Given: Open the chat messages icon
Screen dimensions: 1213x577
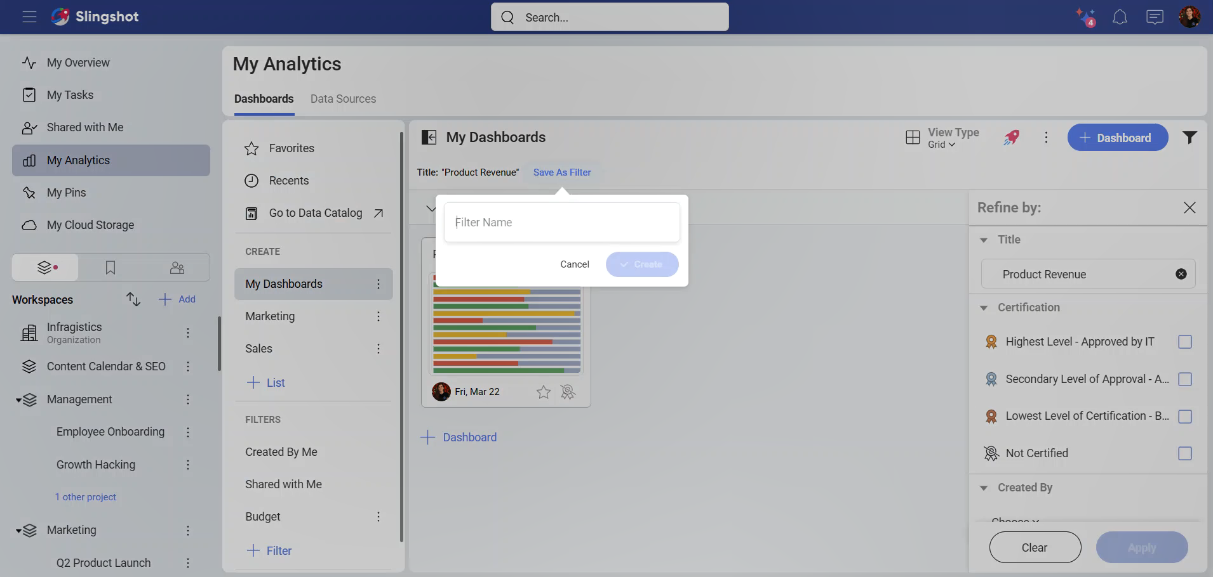Looking at the screenshot, I should click(x=1155, y=17).
